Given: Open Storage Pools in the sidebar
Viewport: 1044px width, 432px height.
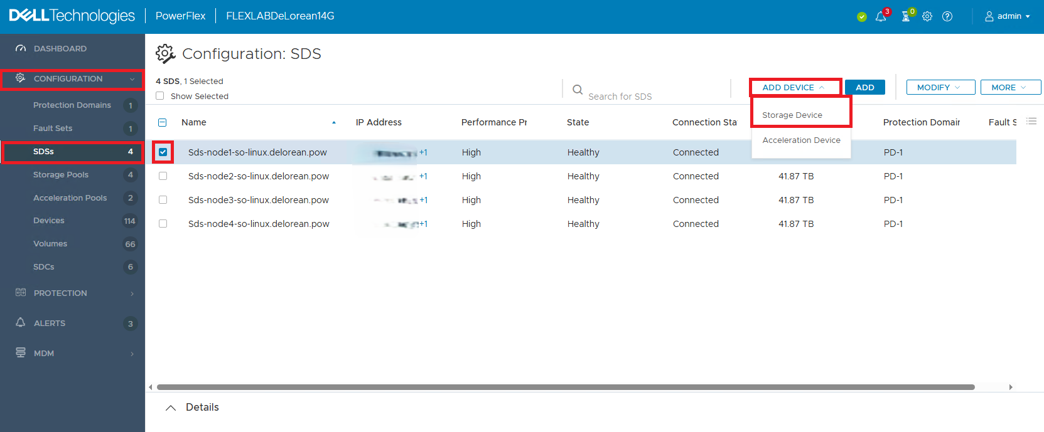Looking at the screenshot, I should tap(61, 175).
